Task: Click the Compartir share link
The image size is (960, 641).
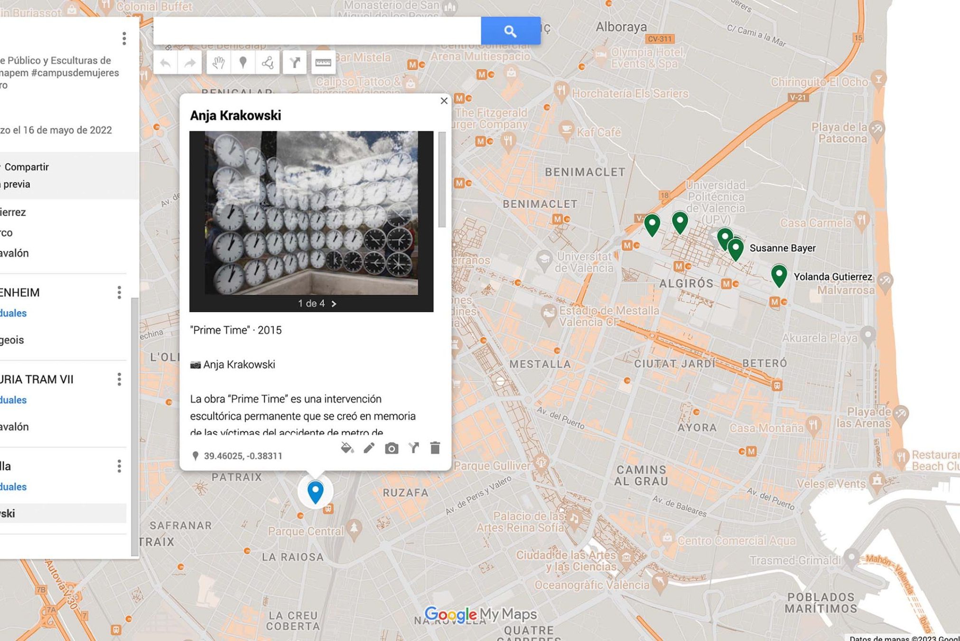Action: point(26,167)
